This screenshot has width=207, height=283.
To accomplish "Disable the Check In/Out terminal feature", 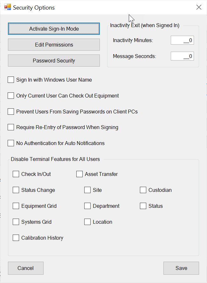I will pos(16,174).
